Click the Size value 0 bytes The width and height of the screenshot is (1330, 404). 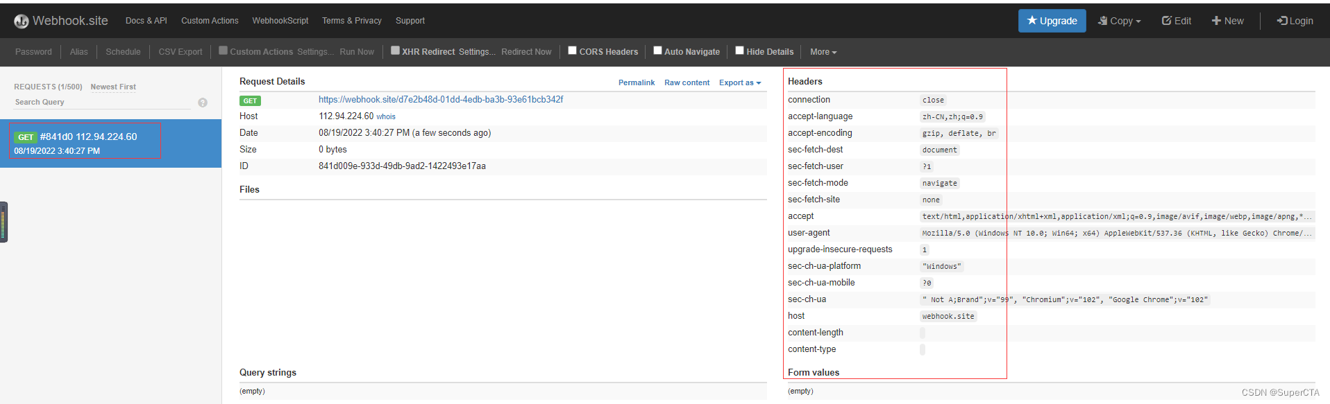coord(332,150)
